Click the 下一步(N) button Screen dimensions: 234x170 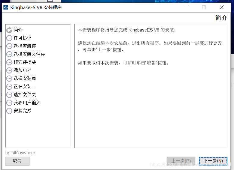[x=213, y=161]
